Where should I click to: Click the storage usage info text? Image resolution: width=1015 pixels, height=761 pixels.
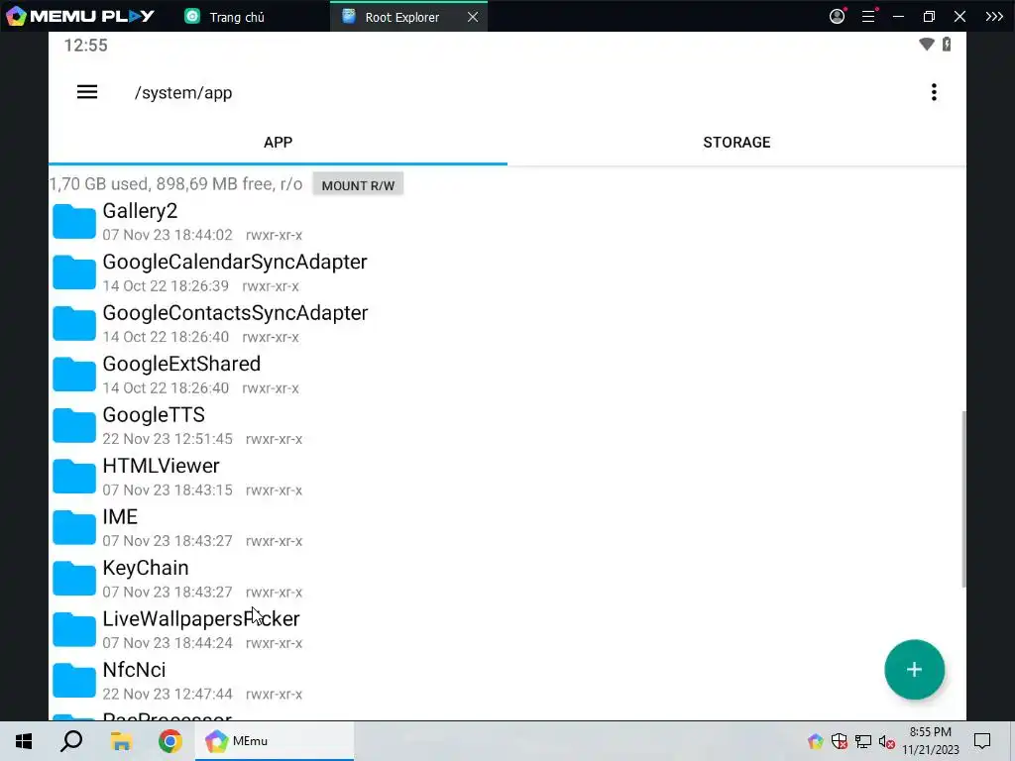[176, 184]
